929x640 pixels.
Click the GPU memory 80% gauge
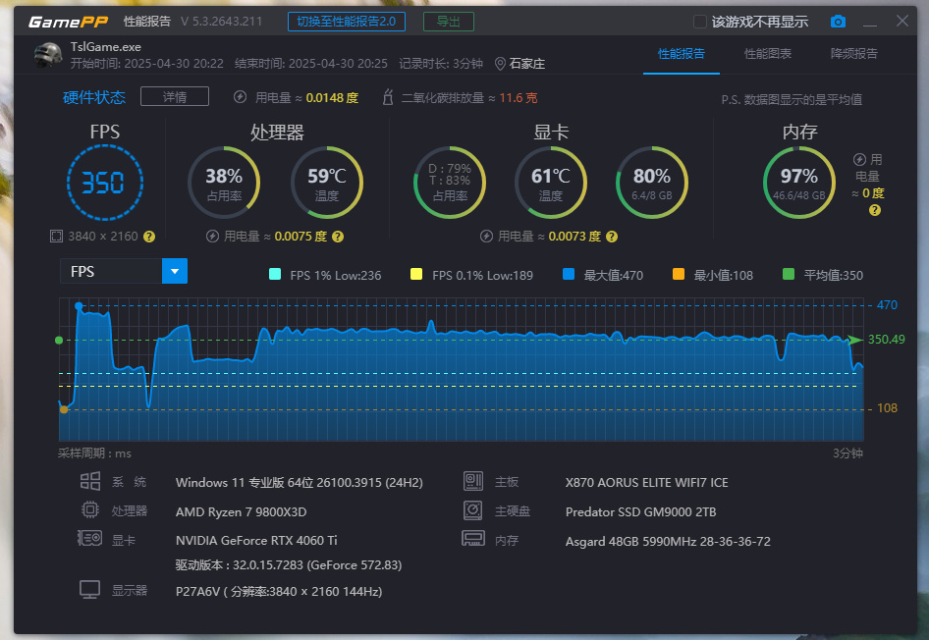pyautogui.click(x=652, y=183)
